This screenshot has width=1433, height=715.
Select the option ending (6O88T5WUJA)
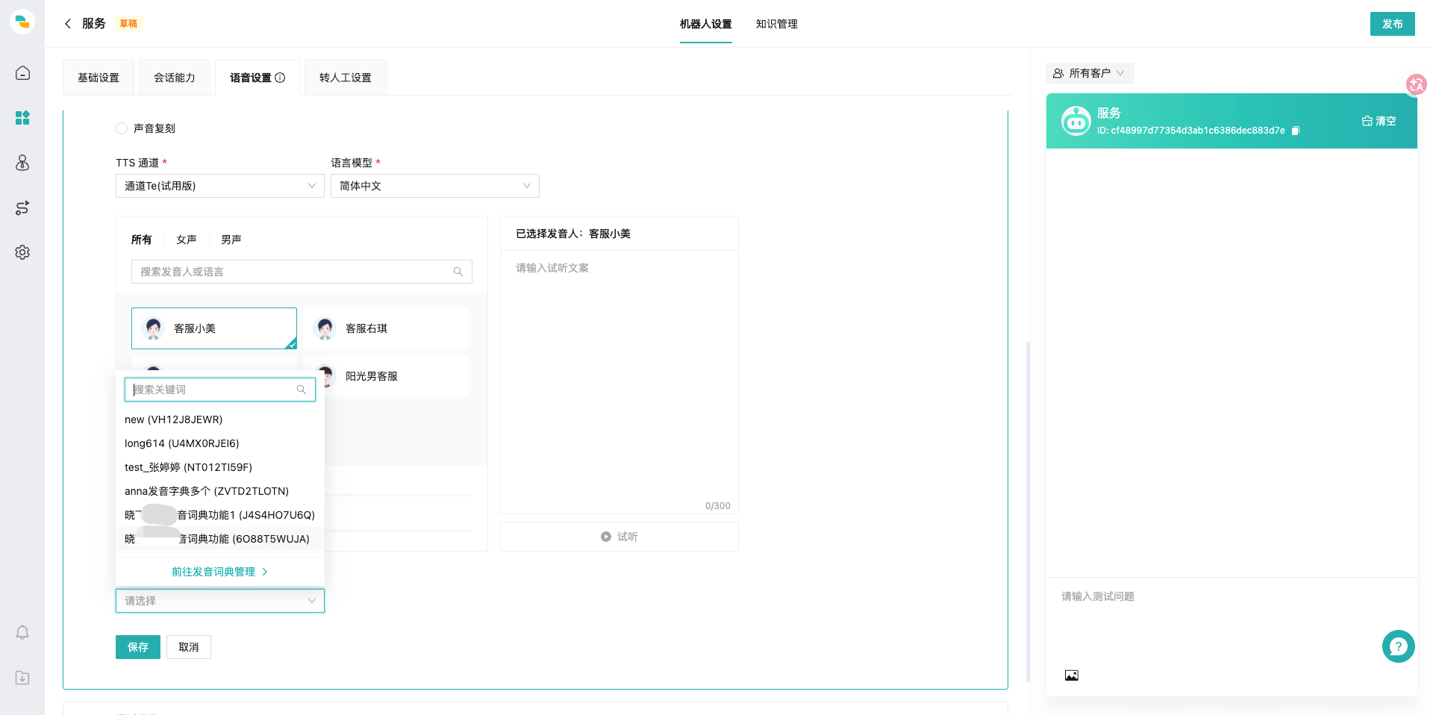pyautogui.click(x=220, y=539)
